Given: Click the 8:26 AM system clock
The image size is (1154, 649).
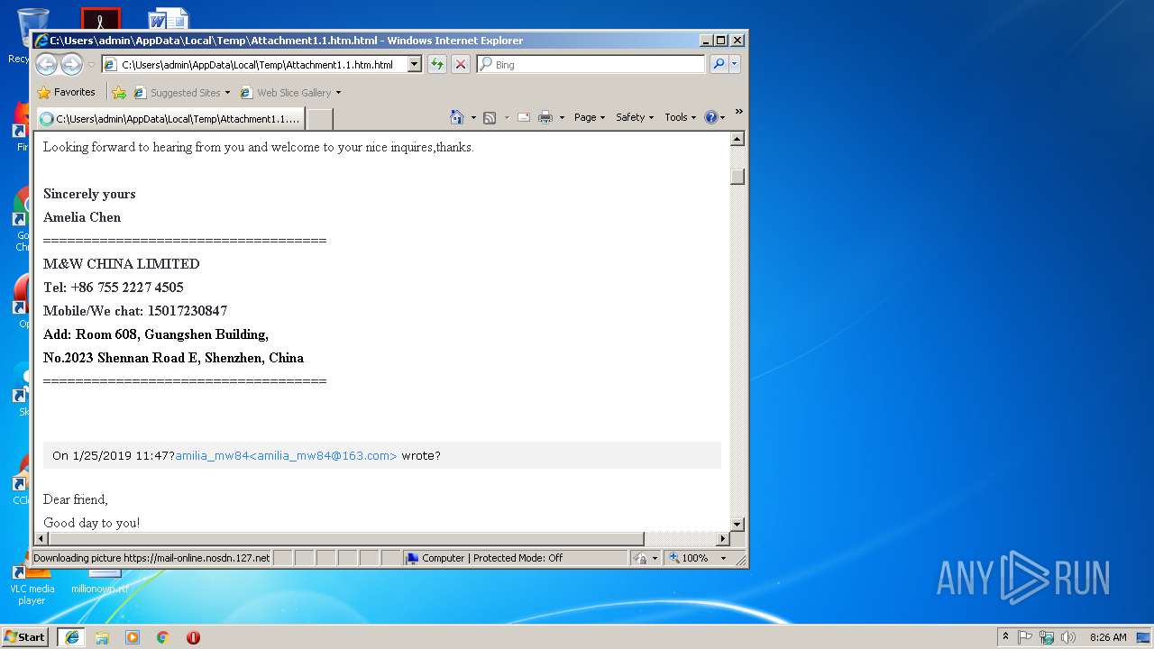Looking at the screenshot, I should [1108, 637].
